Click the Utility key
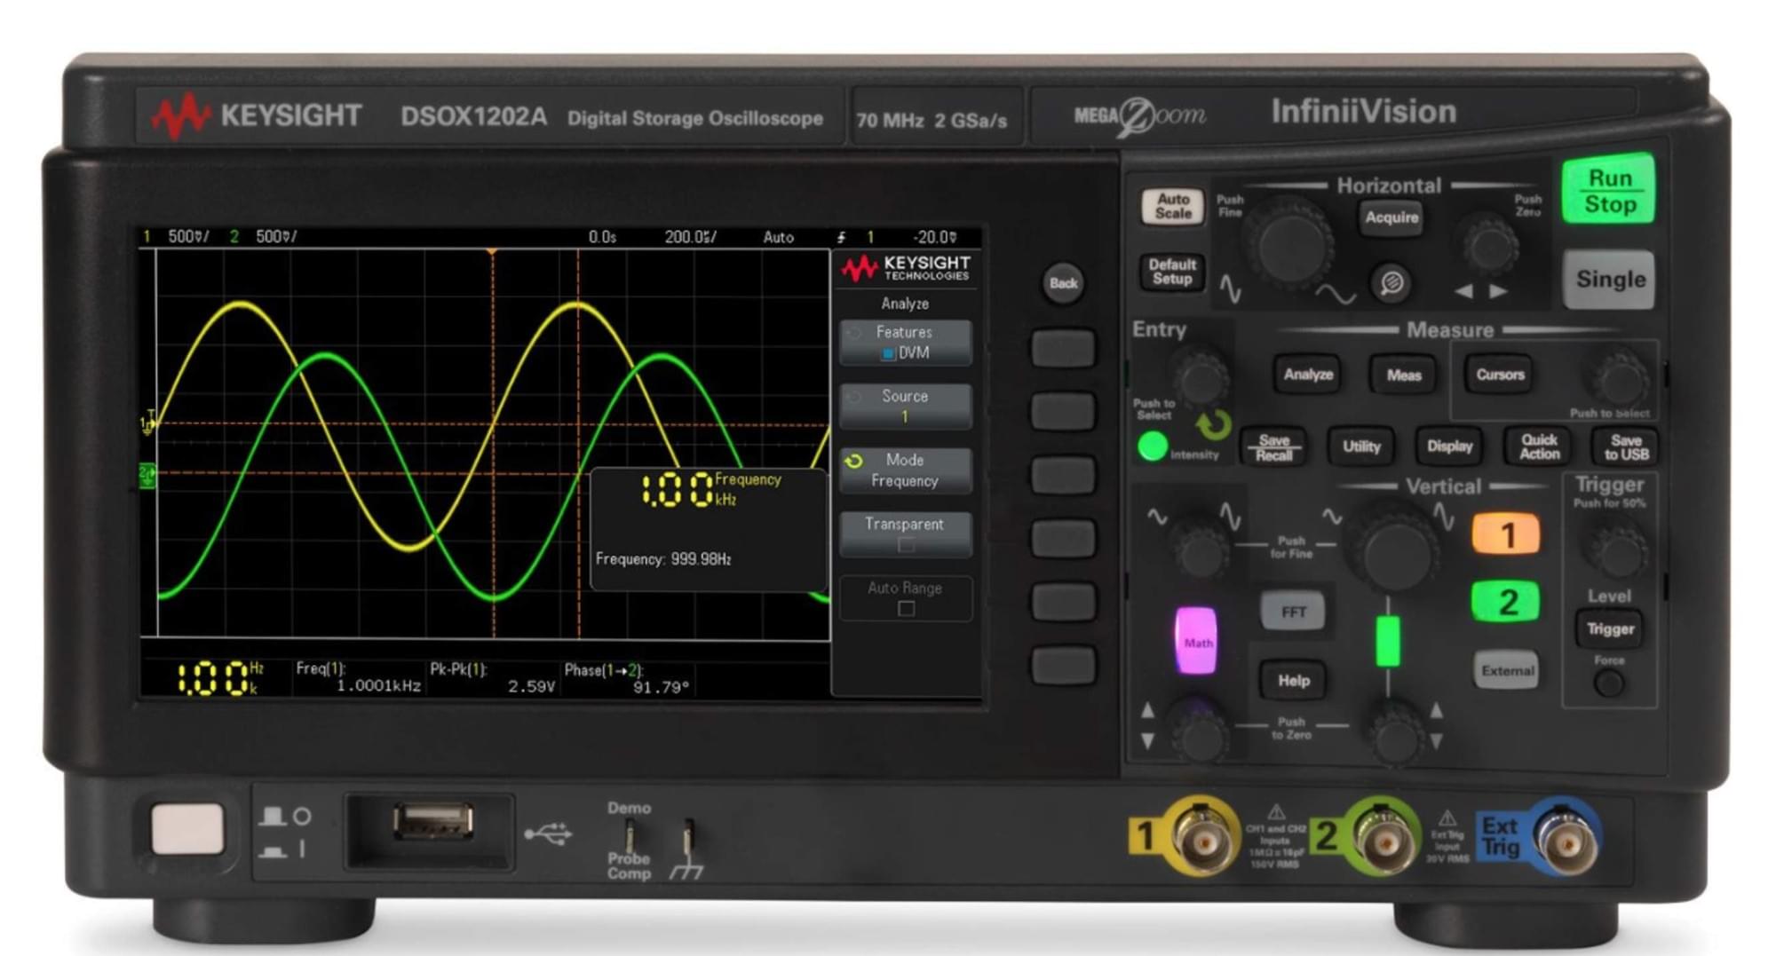 click(1361, 446)
